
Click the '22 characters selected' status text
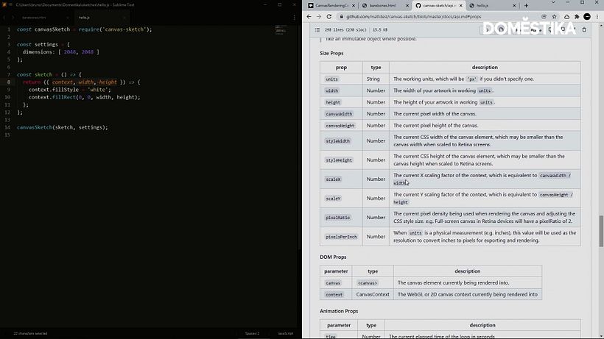[x=30, y=334]
